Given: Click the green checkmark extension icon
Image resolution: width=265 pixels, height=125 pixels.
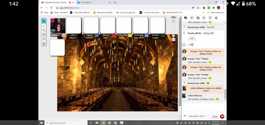Looking at the screenshot, I should 209,8.
